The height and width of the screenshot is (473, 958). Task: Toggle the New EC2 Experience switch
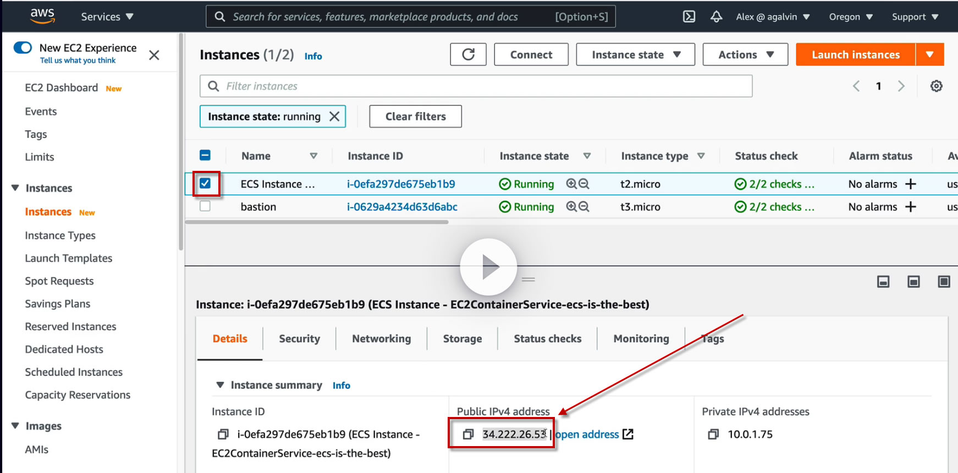click(23, 48)
